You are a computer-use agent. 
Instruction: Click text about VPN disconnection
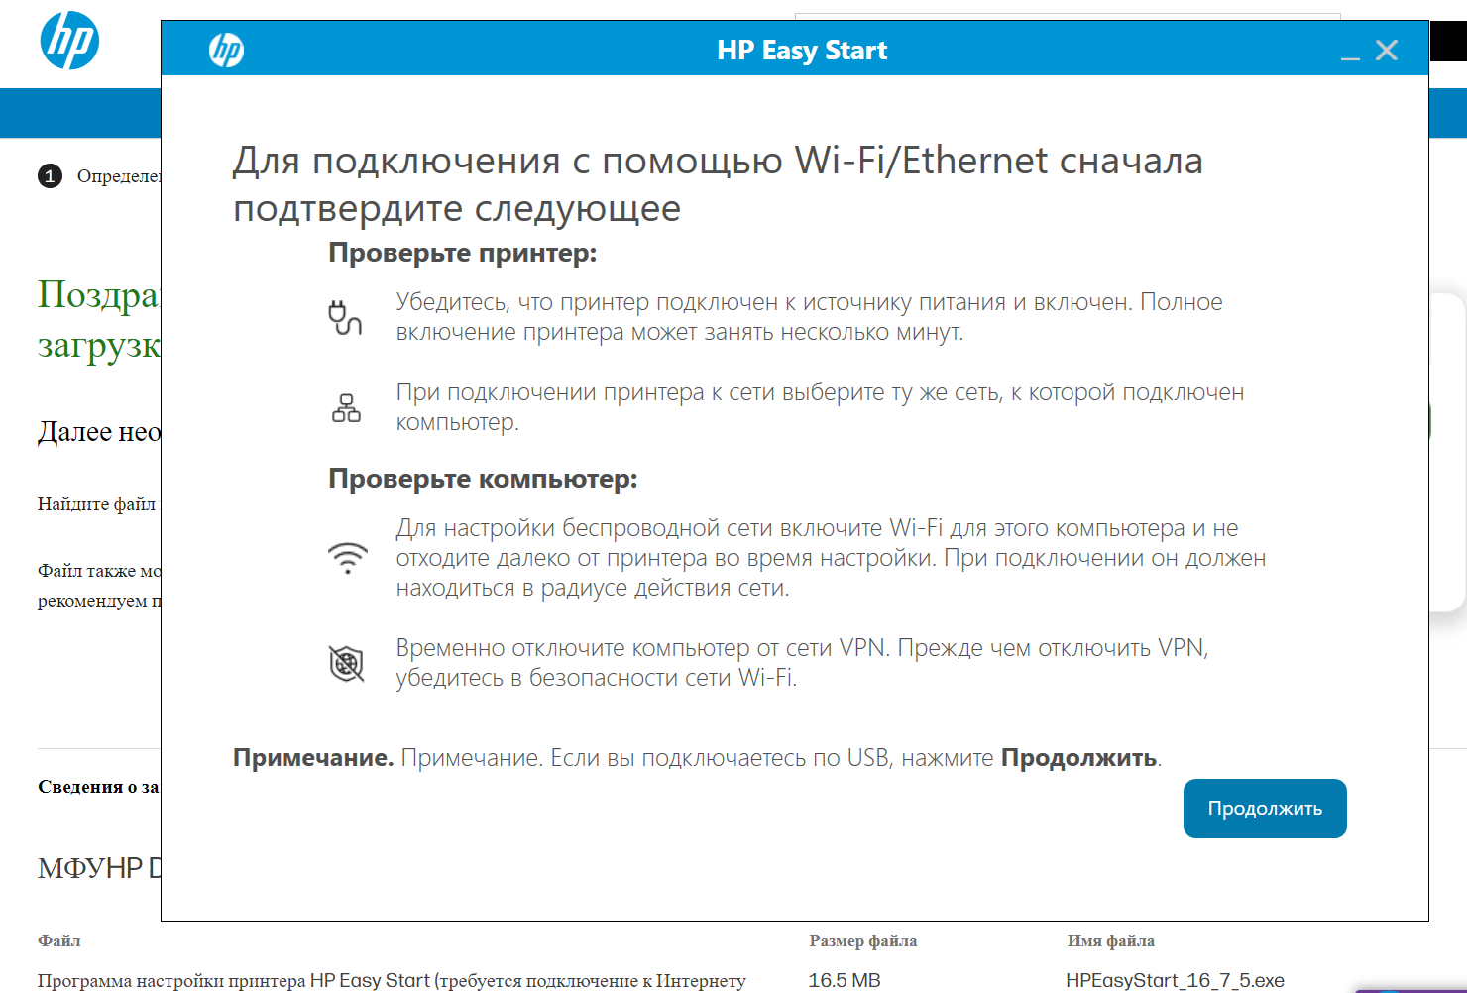(x=802, y=663)
